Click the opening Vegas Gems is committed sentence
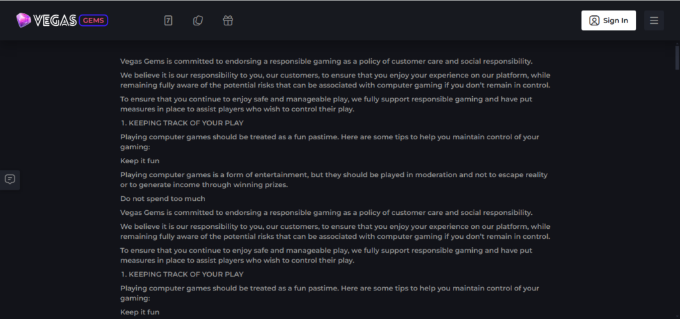 [x=326, y=61]
